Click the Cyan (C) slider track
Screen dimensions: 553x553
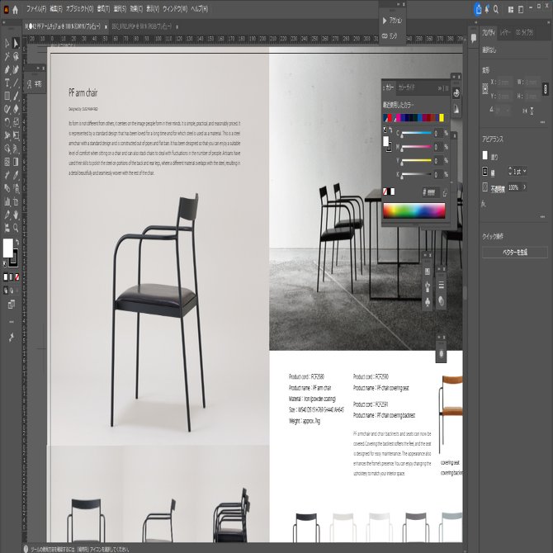pyautogui.click(x=416, y=133)
